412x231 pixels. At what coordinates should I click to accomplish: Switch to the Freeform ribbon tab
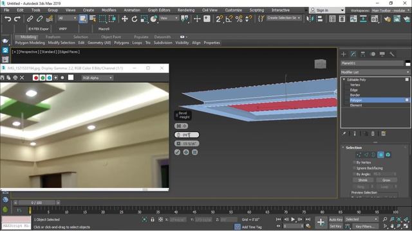tap(53, 37)
